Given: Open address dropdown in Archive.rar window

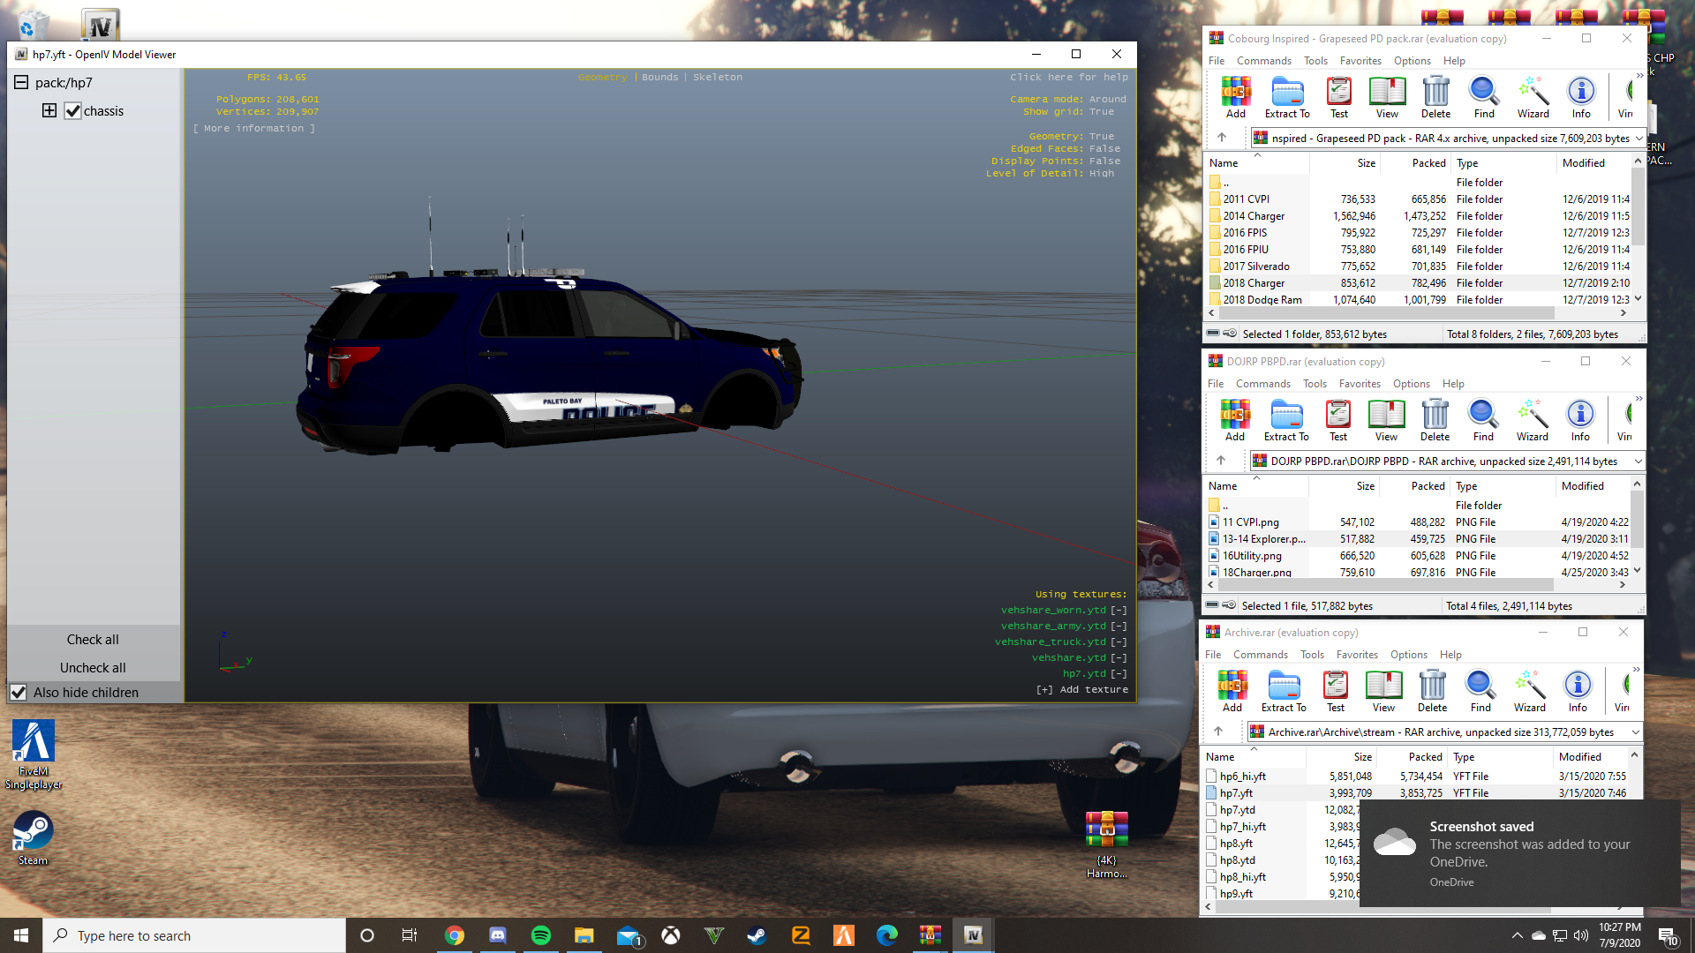Looking at the screenshot, I should point(1635,732).
